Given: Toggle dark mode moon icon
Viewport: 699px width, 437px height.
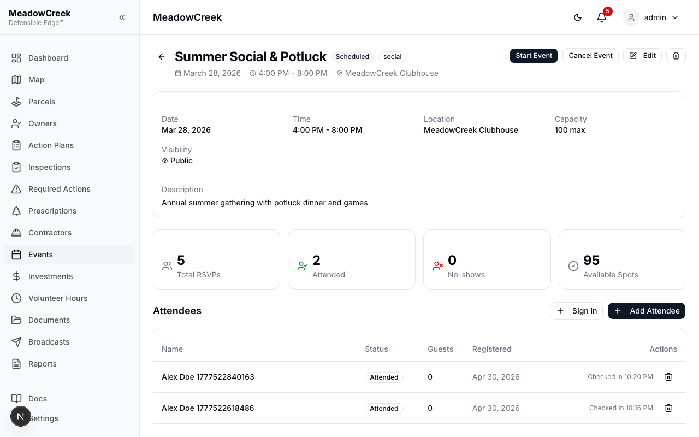Looking at the screenshot, I should point(578,17).
